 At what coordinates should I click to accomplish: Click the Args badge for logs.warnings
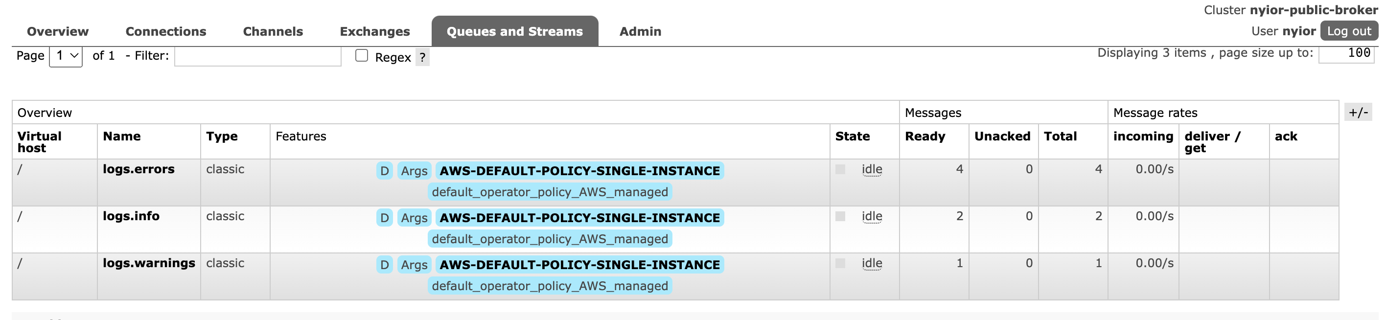click(414, 265)
